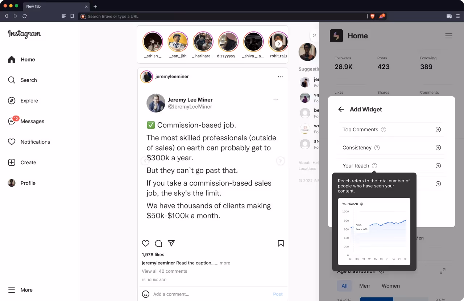Open the hamburger menu in Home panel
The image size is (464, 301).
click(x=449, y=36)
